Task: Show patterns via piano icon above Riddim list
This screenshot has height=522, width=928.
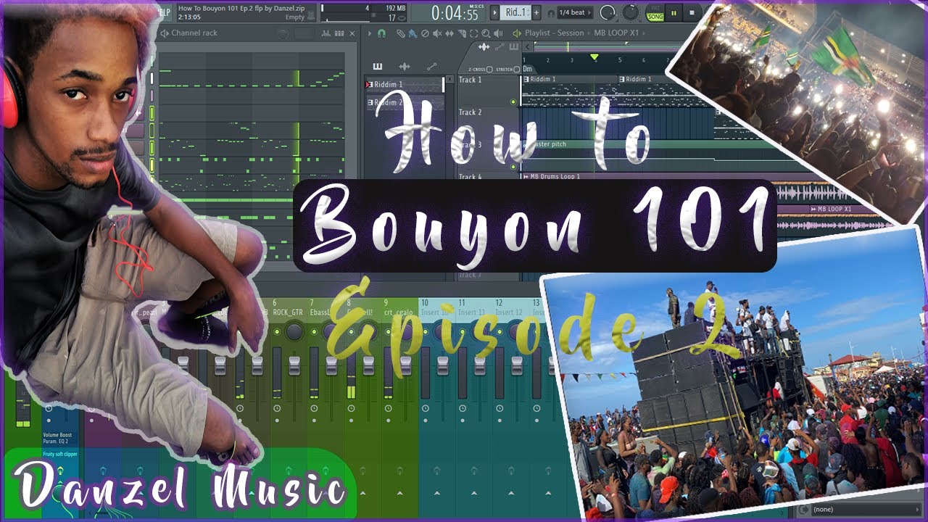Action: (x=378, y=66)
